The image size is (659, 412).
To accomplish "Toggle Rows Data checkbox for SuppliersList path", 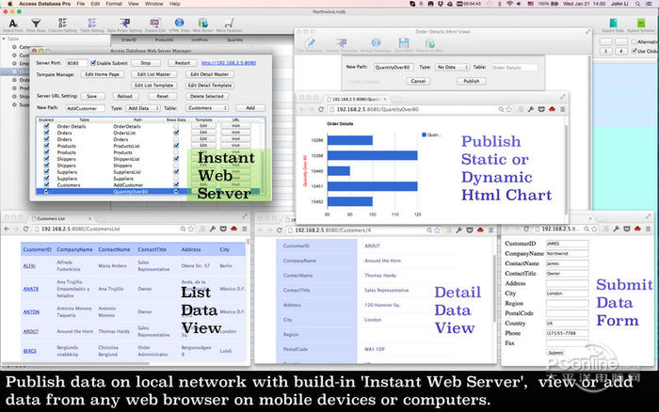I will pos(176,172).
